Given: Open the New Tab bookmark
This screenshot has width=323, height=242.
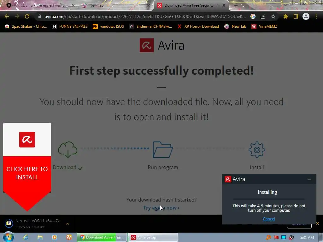Looking at the screenshot, I should point(235,26).
